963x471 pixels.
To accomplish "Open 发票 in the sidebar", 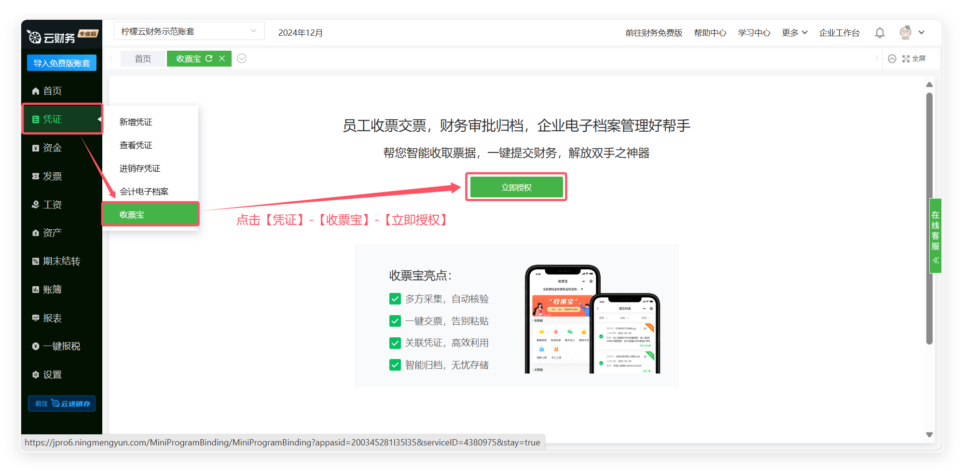I will tap(52, 176).
